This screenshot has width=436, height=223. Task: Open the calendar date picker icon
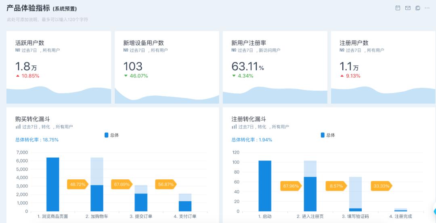[x=398, y=8]
